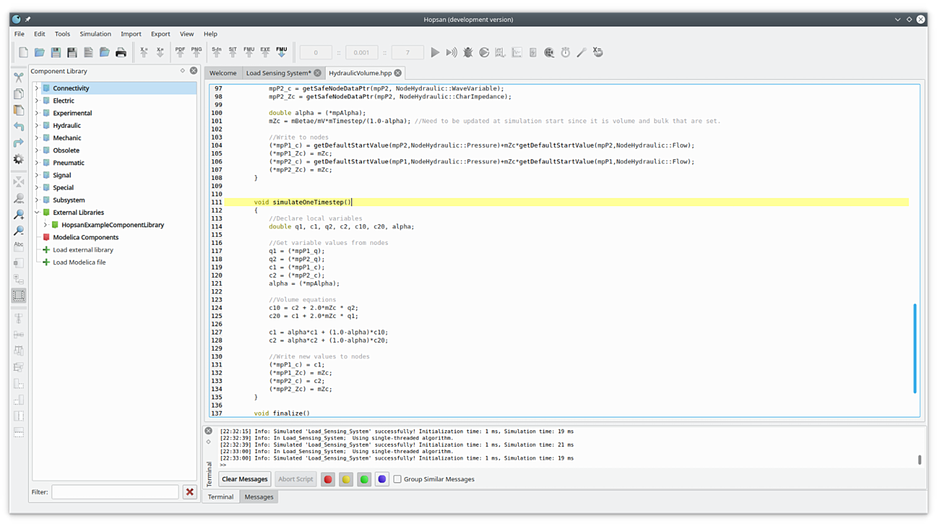Create a new model file
Screen dimensions: 937x527
(x=23, y=52)
